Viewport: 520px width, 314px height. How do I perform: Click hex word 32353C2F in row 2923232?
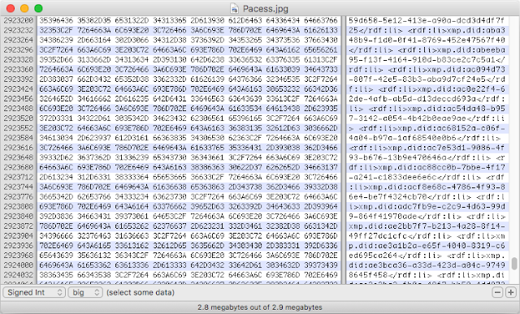click(x=56, y=31)
